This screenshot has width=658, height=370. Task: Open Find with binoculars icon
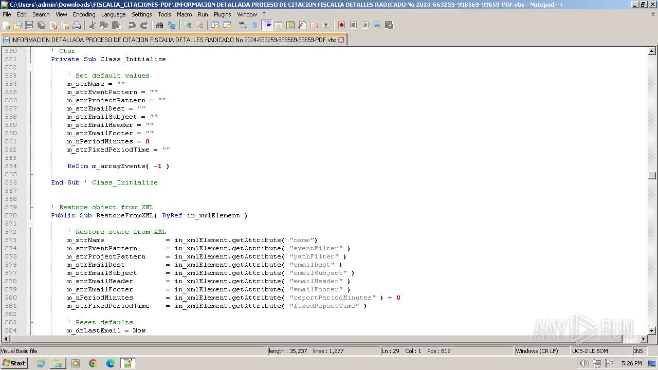(x=160, y=25)
